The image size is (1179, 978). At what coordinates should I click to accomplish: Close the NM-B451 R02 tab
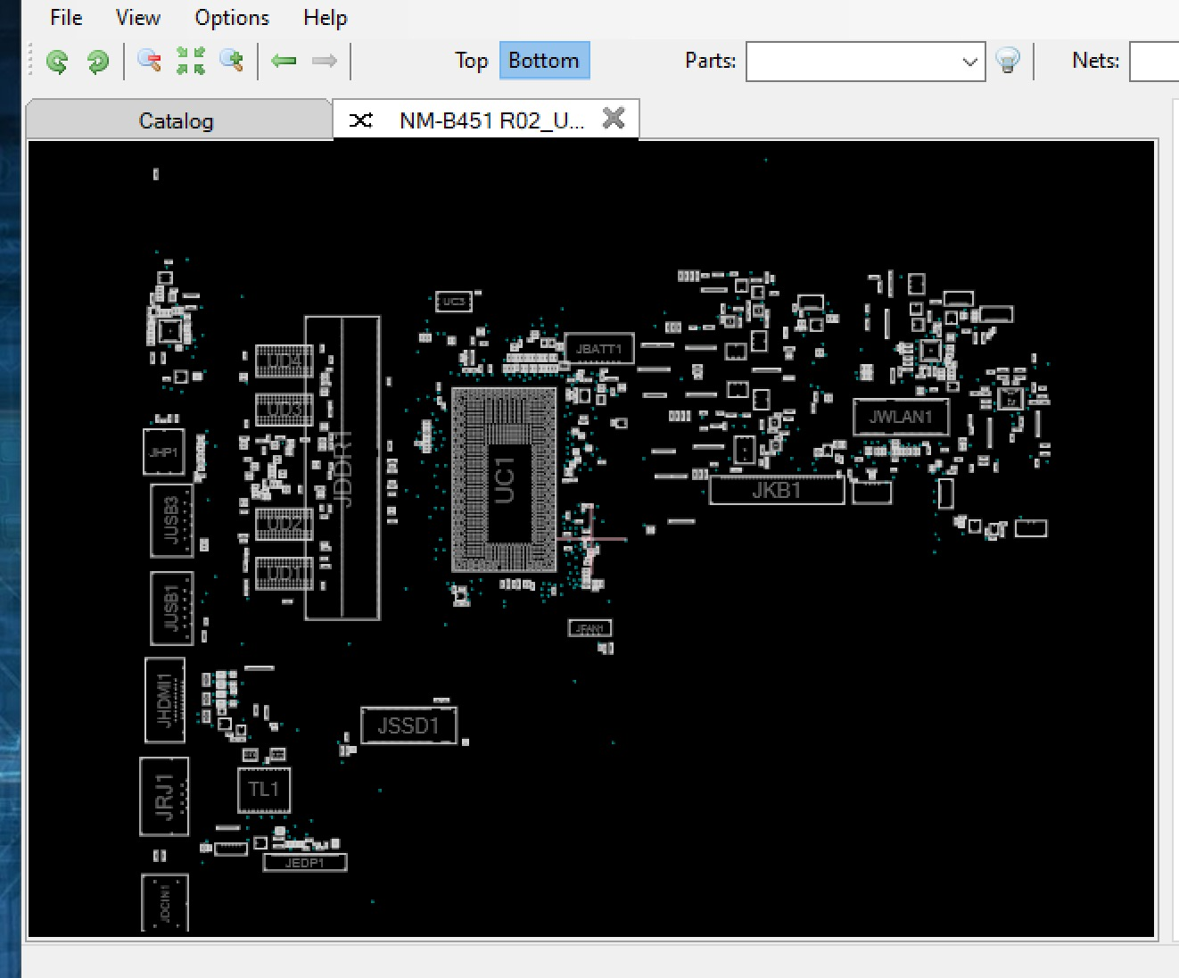614,119
